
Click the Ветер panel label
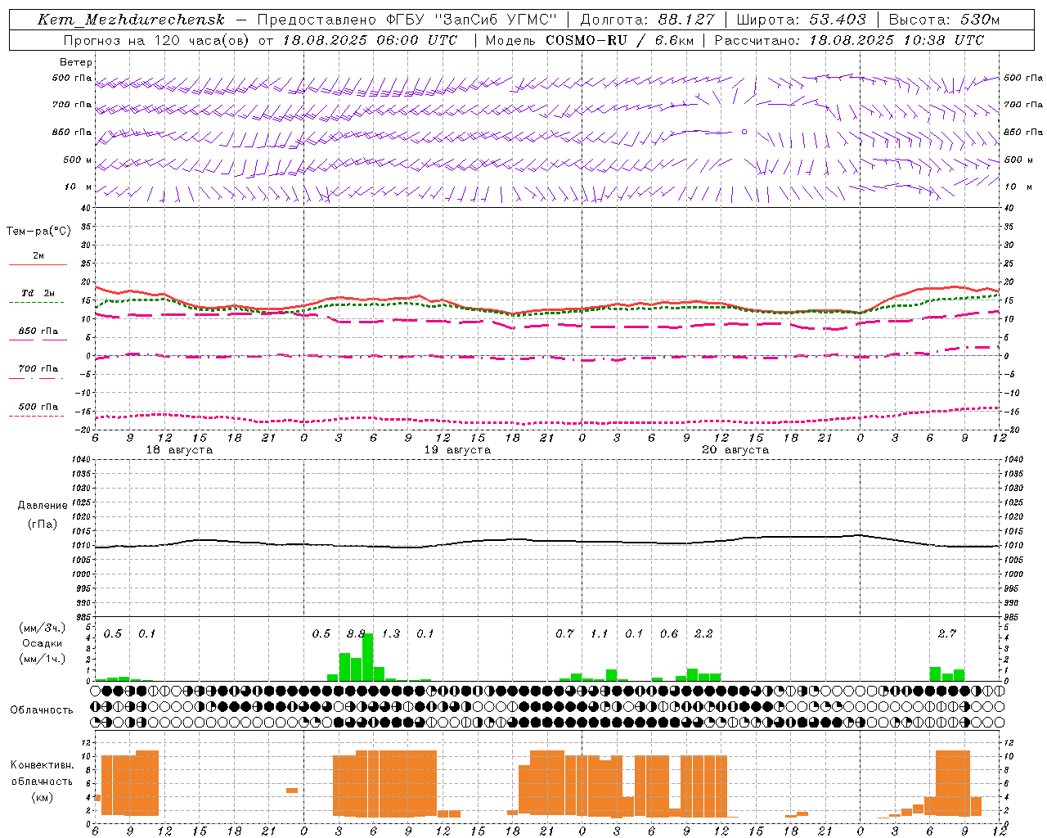click(x=76, y=62)
